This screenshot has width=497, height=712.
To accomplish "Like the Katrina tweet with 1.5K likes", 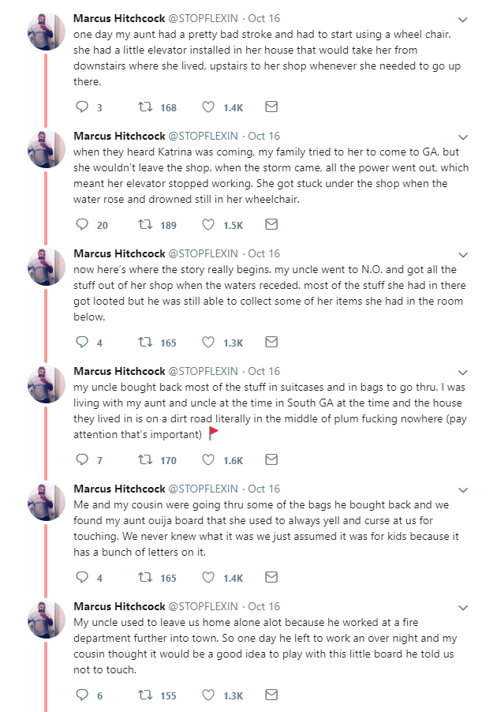I will tap(208, 224).
